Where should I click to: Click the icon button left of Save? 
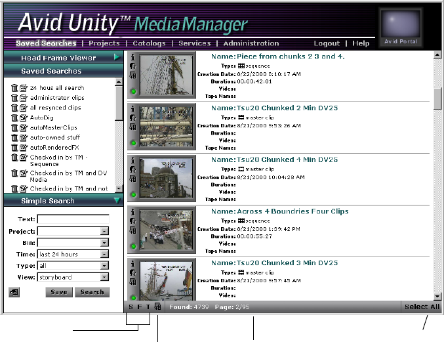14,292
